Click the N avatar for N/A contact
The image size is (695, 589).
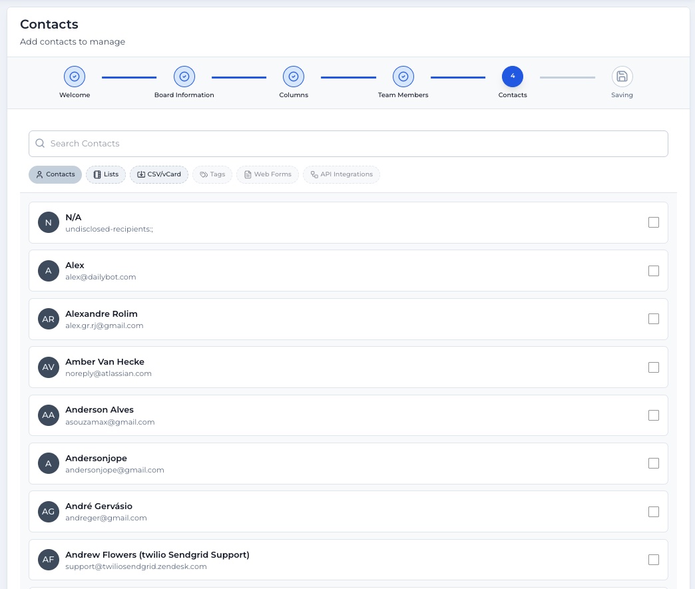tap(49, 222)
